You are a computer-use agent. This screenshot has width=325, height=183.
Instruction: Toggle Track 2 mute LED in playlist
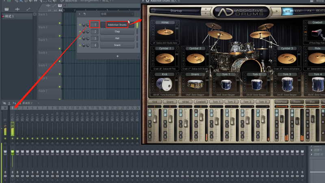(59, 36)
